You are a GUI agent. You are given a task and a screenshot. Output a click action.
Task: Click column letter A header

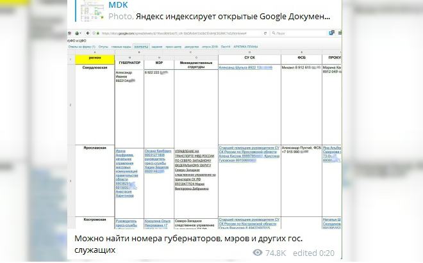[95, 52]
